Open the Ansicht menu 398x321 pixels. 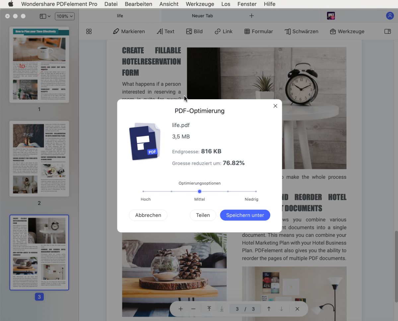click(x=169, y=4)
